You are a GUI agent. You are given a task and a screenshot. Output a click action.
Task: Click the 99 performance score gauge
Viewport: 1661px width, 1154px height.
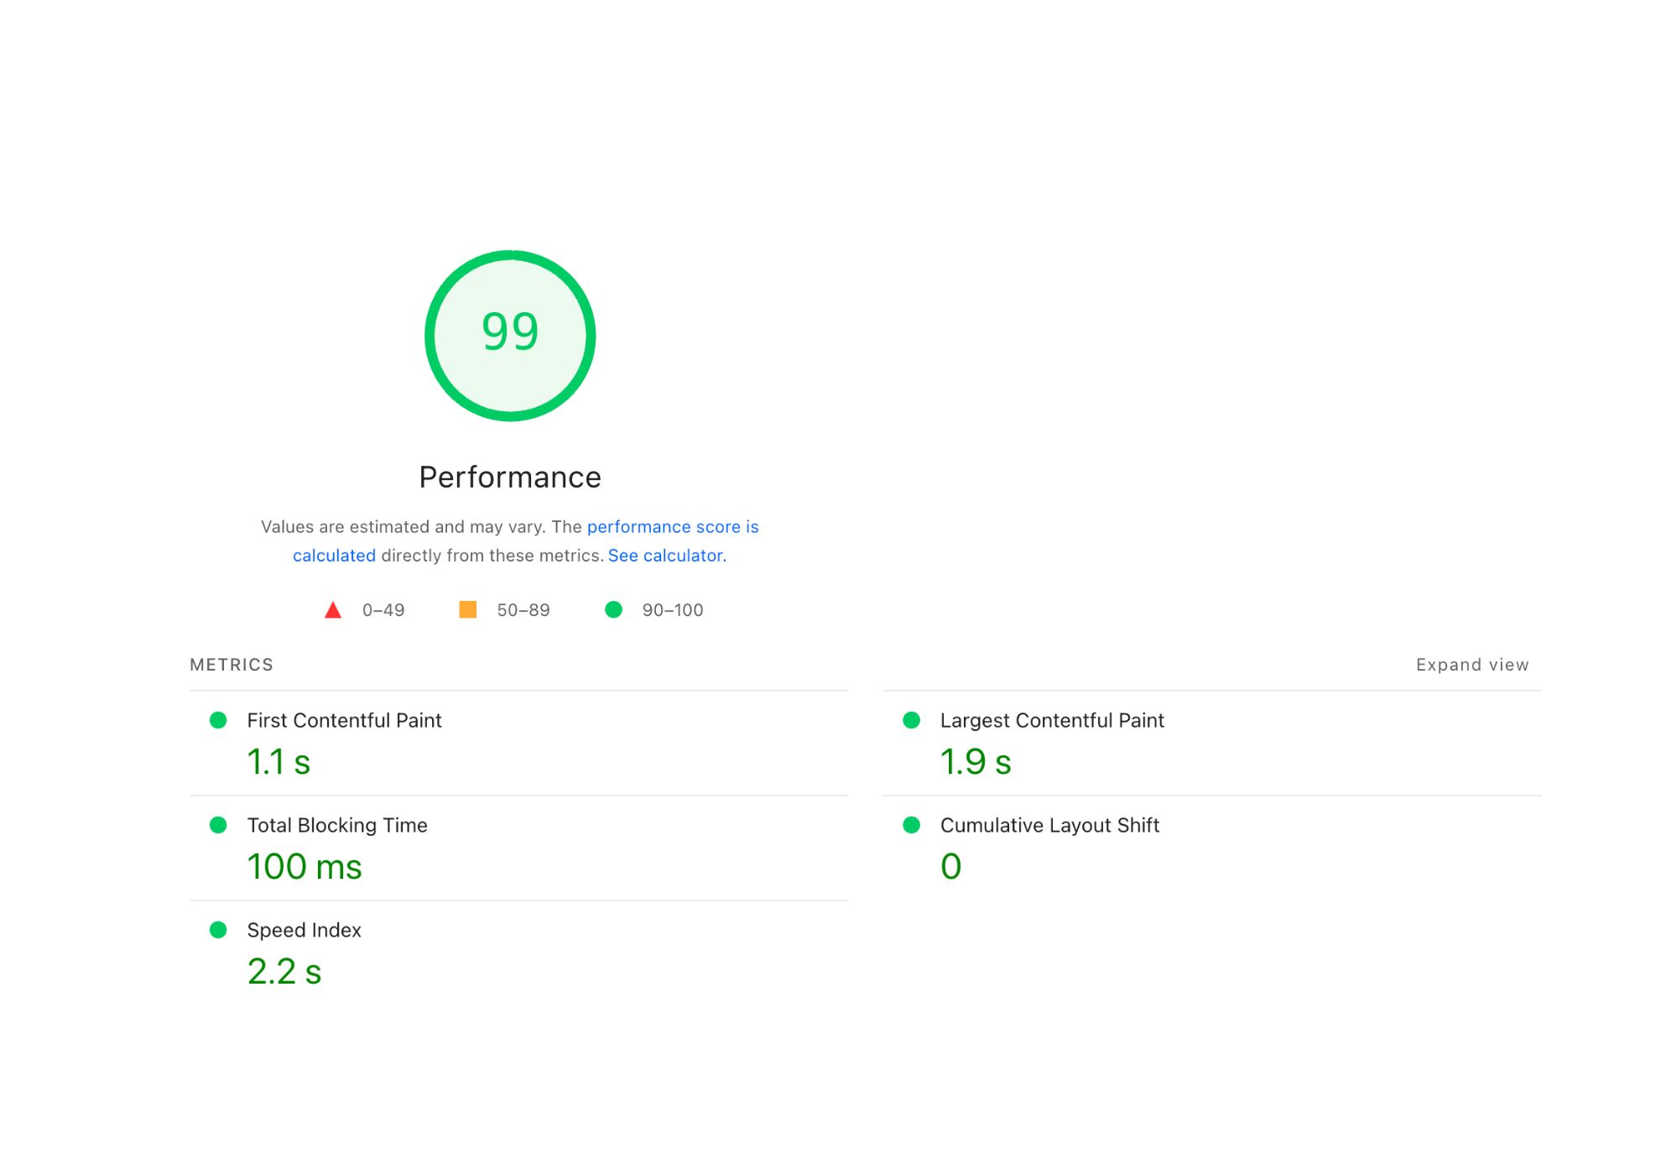509,334
